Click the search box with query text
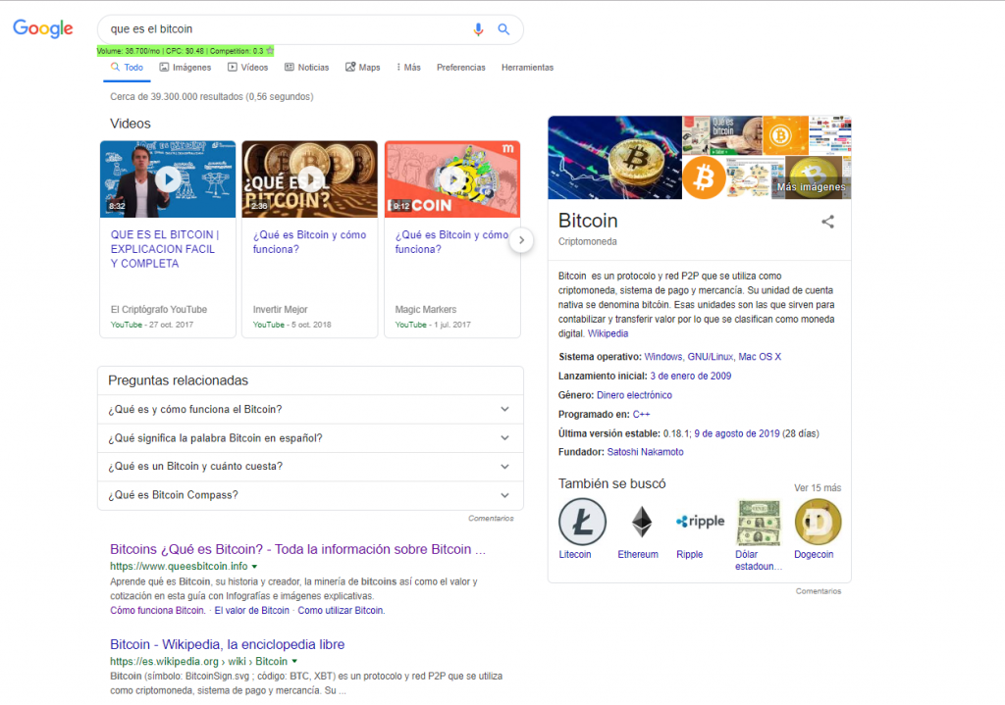The height and width of the screenshot is (705, 1005). 285,29
